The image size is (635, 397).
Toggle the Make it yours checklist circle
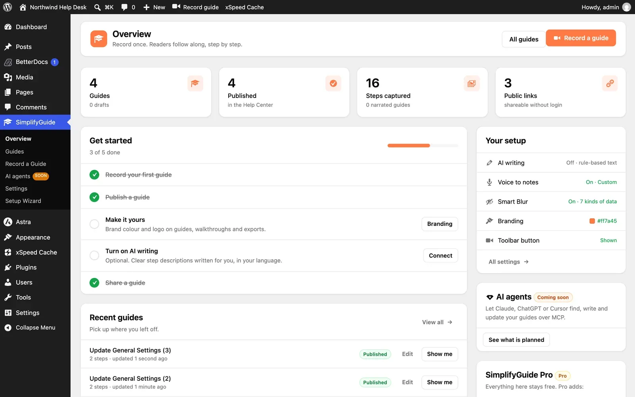pos(94,224)
